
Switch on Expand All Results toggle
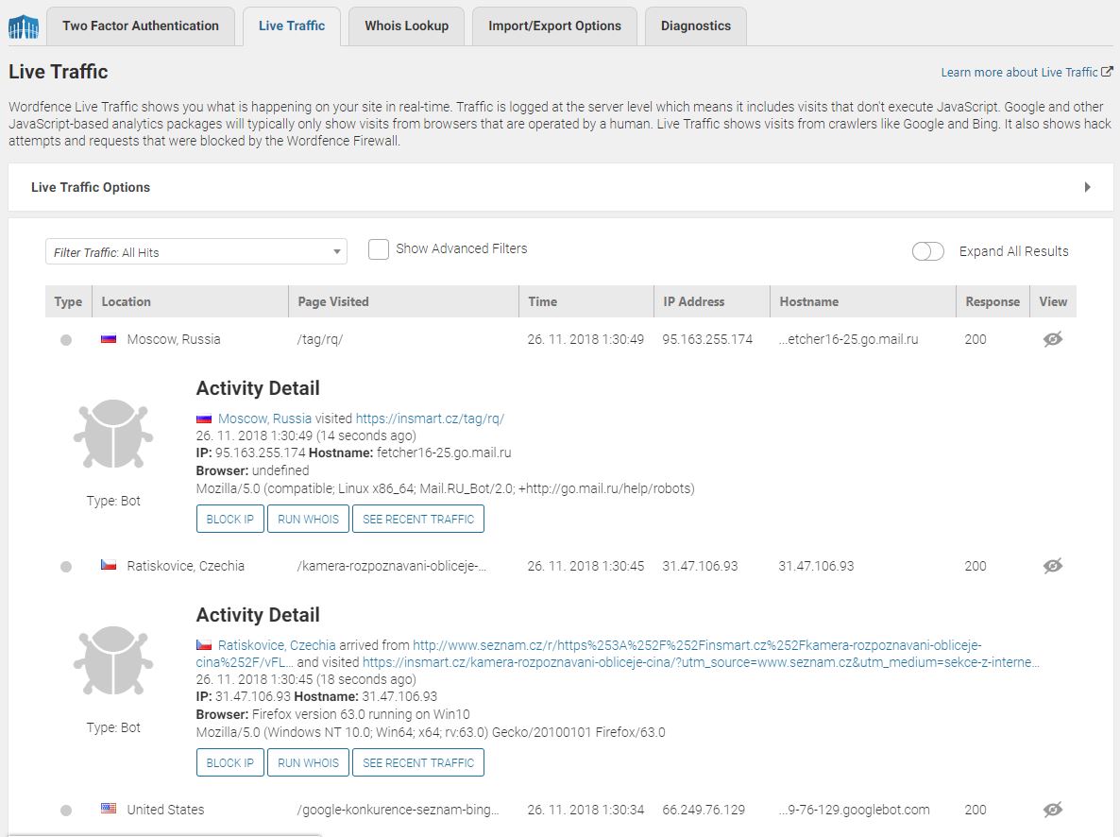pos(928,251)
